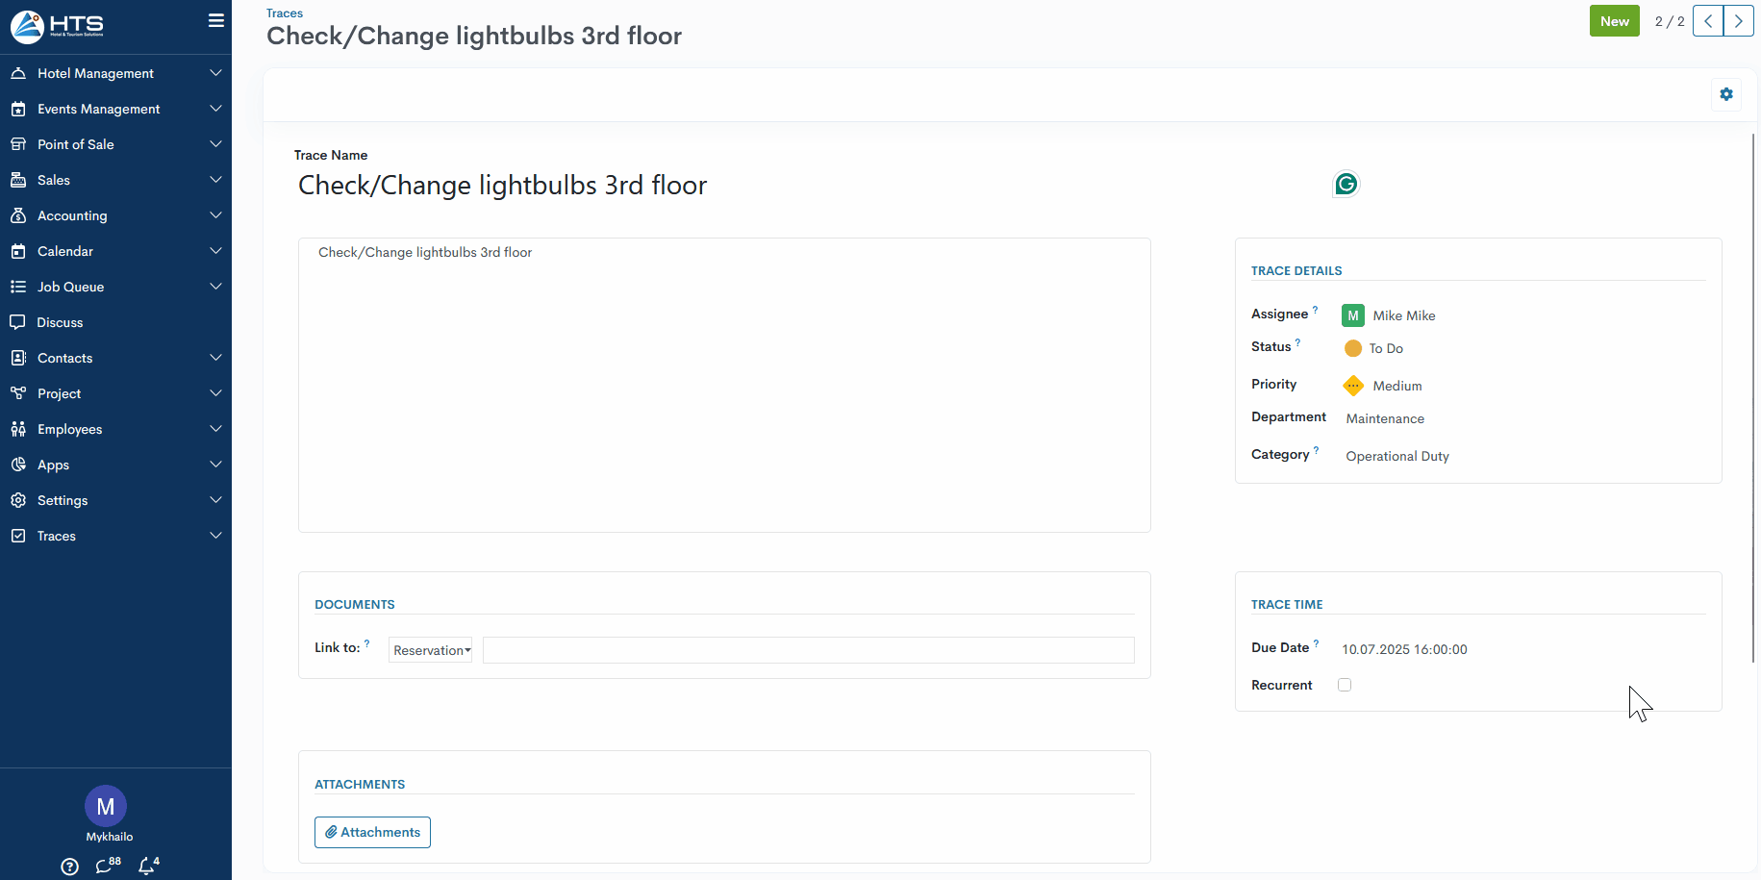Click the Attachments button
1761x880 pixels.
pos(372,832)
